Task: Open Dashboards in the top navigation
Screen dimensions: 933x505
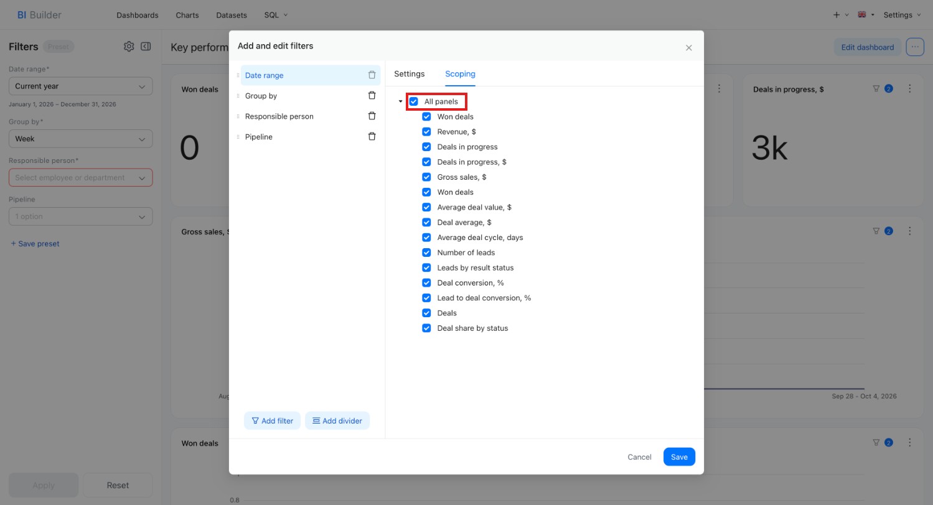Action: tap(138, 15)
